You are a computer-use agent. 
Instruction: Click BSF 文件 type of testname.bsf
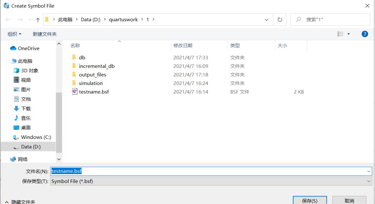pos(240,92)
